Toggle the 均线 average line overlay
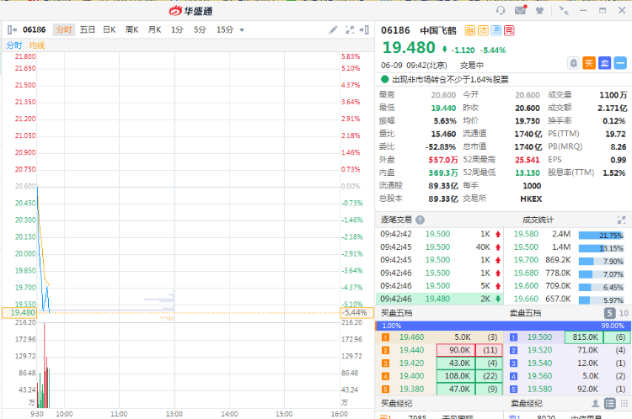Screen dimensions: 632x419 [36, 45]
